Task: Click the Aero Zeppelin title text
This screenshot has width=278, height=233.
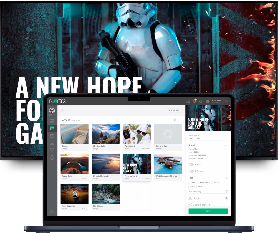Action: click(68, 206)
